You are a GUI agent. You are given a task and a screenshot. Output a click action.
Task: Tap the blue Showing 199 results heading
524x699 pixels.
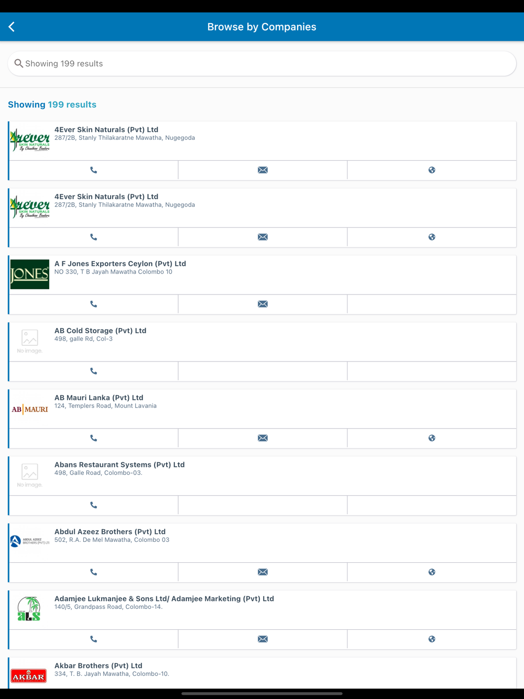click(52, 105)
